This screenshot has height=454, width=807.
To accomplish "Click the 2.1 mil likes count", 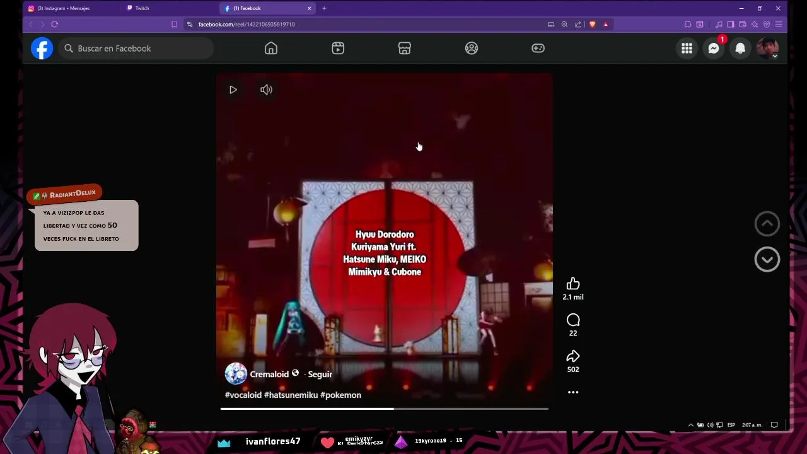I will point(573,297).
